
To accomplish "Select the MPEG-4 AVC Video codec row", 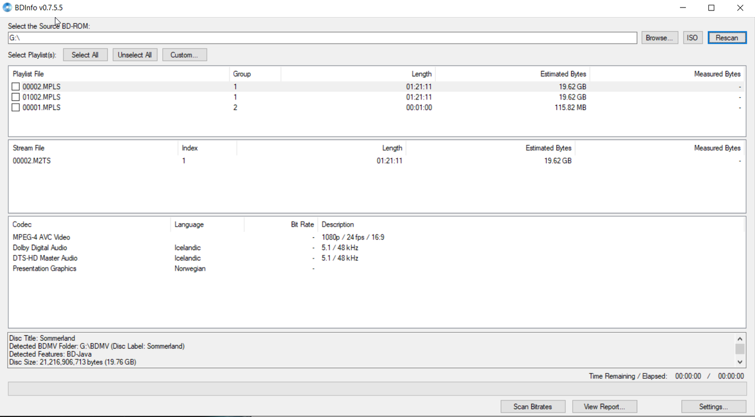I will click(x=376, y=237).
